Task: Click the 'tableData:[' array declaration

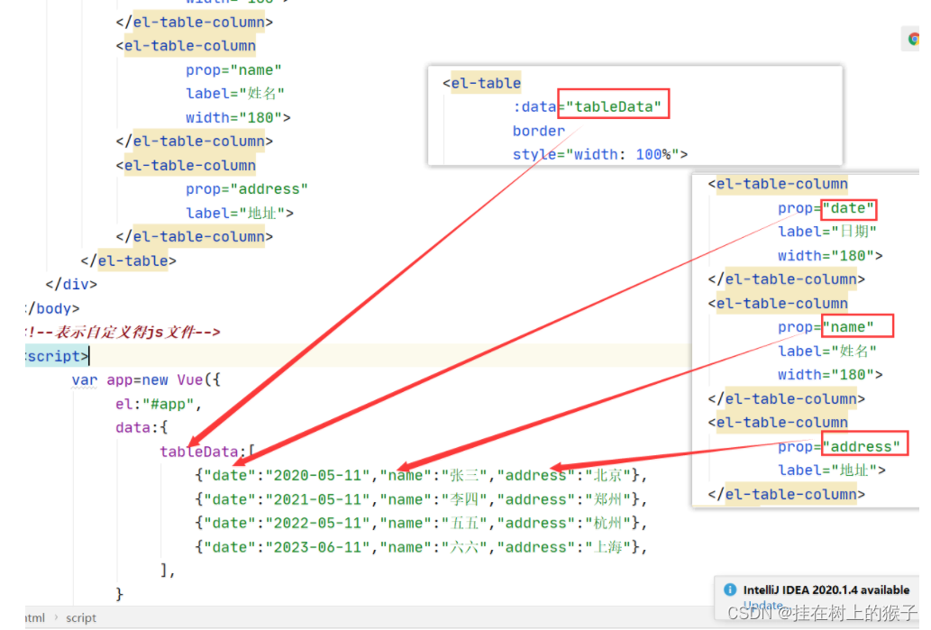Action: point(207,452)
